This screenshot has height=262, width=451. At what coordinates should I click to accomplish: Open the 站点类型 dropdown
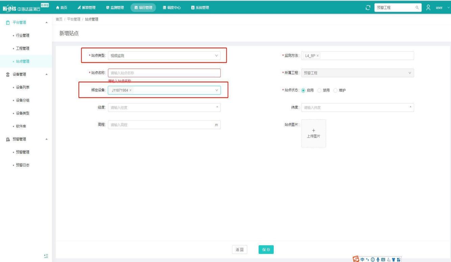(164, 56)
